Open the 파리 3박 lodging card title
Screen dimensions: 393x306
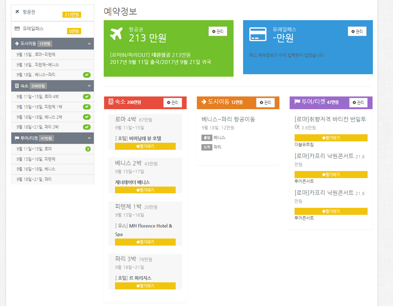point(125,259)
